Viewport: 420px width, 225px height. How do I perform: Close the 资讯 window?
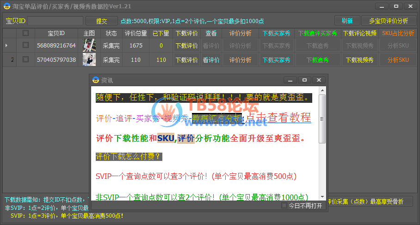pos(319,80)
